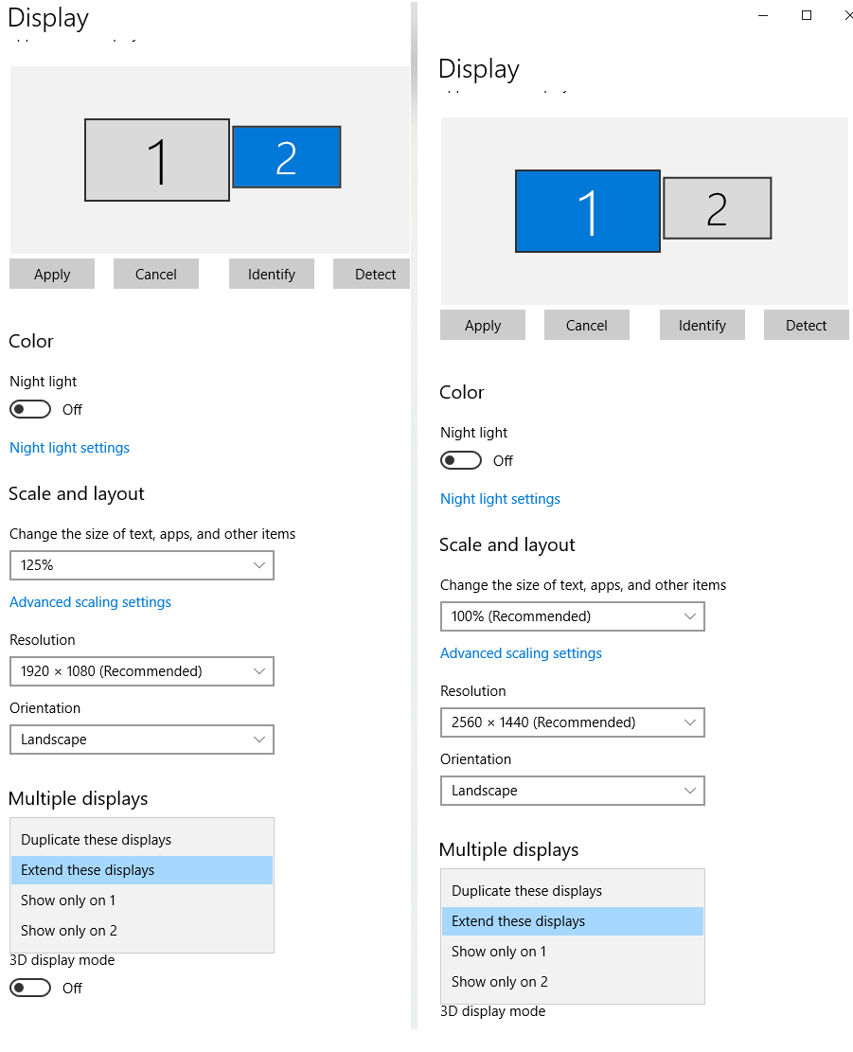The image size is (853, 1052).
Task: Toggle Night light switch in right panel
Action: point(461,460)
